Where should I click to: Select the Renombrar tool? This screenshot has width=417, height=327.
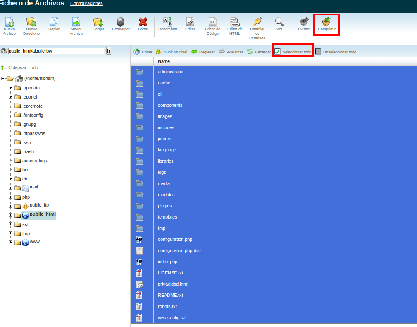[x=167, y=22]
